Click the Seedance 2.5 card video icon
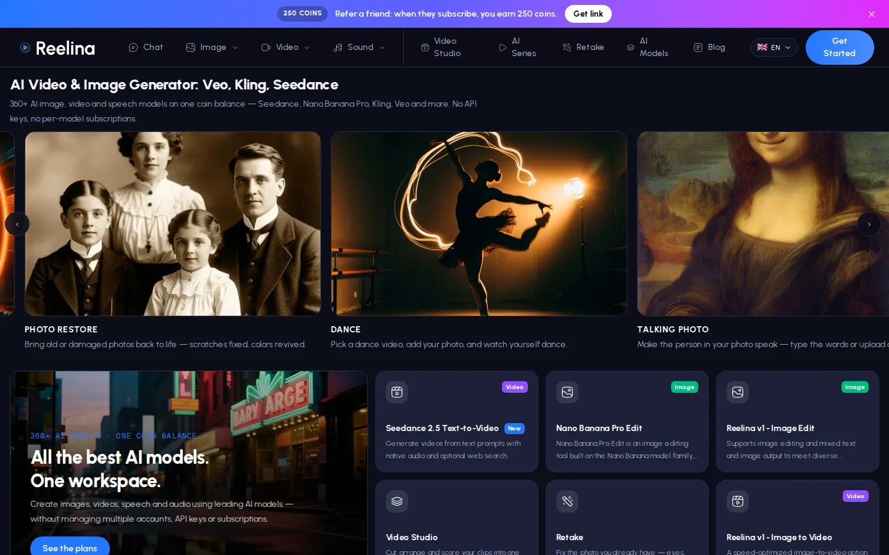 [397, 392]
